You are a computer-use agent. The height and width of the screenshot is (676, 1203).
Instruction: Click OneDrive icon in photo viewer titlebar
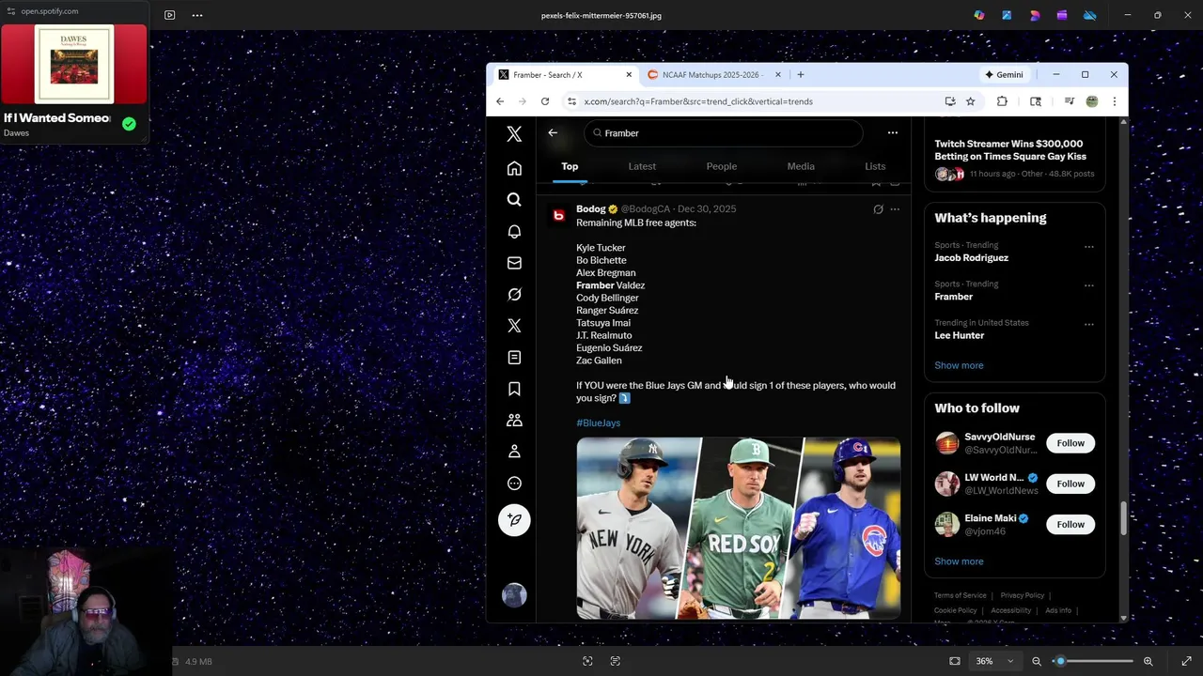(1090, 15)
